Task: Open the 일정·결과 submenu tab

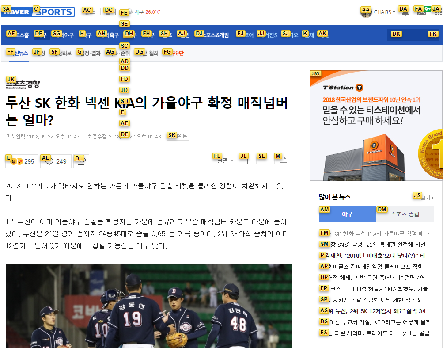Action: 89,53
